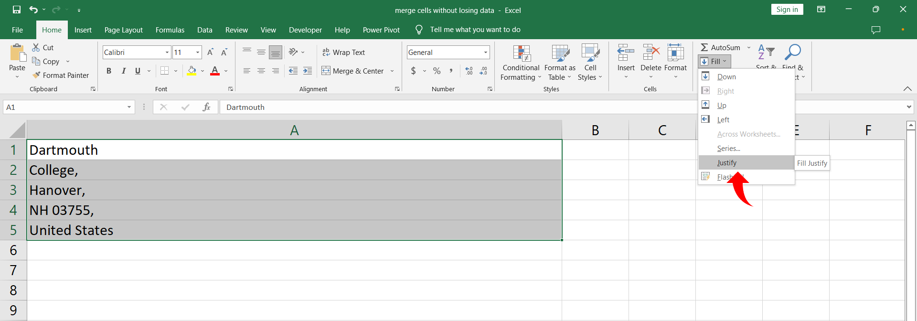This screenshot has height=321, width=917.
Task: Toggle Bold formatting
Action: point(109,71)
